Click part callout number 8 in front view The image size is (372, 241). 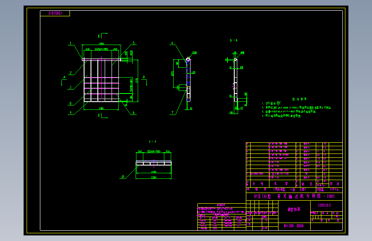coord(70,103)
